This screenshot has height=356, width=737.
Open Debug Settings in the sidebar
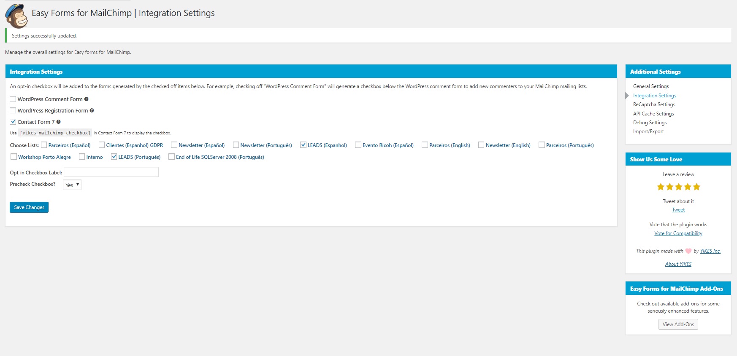(650, 123)
